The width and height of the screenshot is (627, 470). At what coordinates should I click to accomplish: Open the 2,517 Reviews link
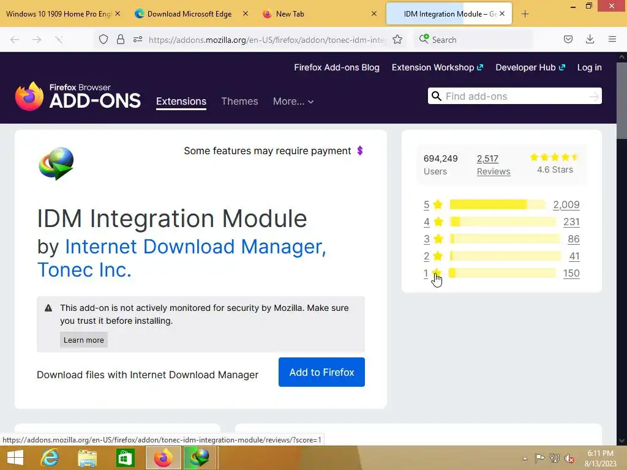(x=494, y=165)
